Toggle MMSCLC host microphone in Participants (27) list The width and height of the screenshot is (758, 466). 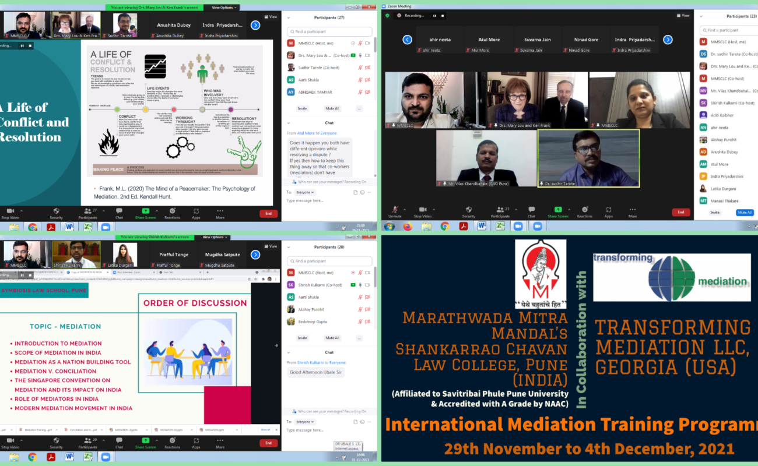360,43
